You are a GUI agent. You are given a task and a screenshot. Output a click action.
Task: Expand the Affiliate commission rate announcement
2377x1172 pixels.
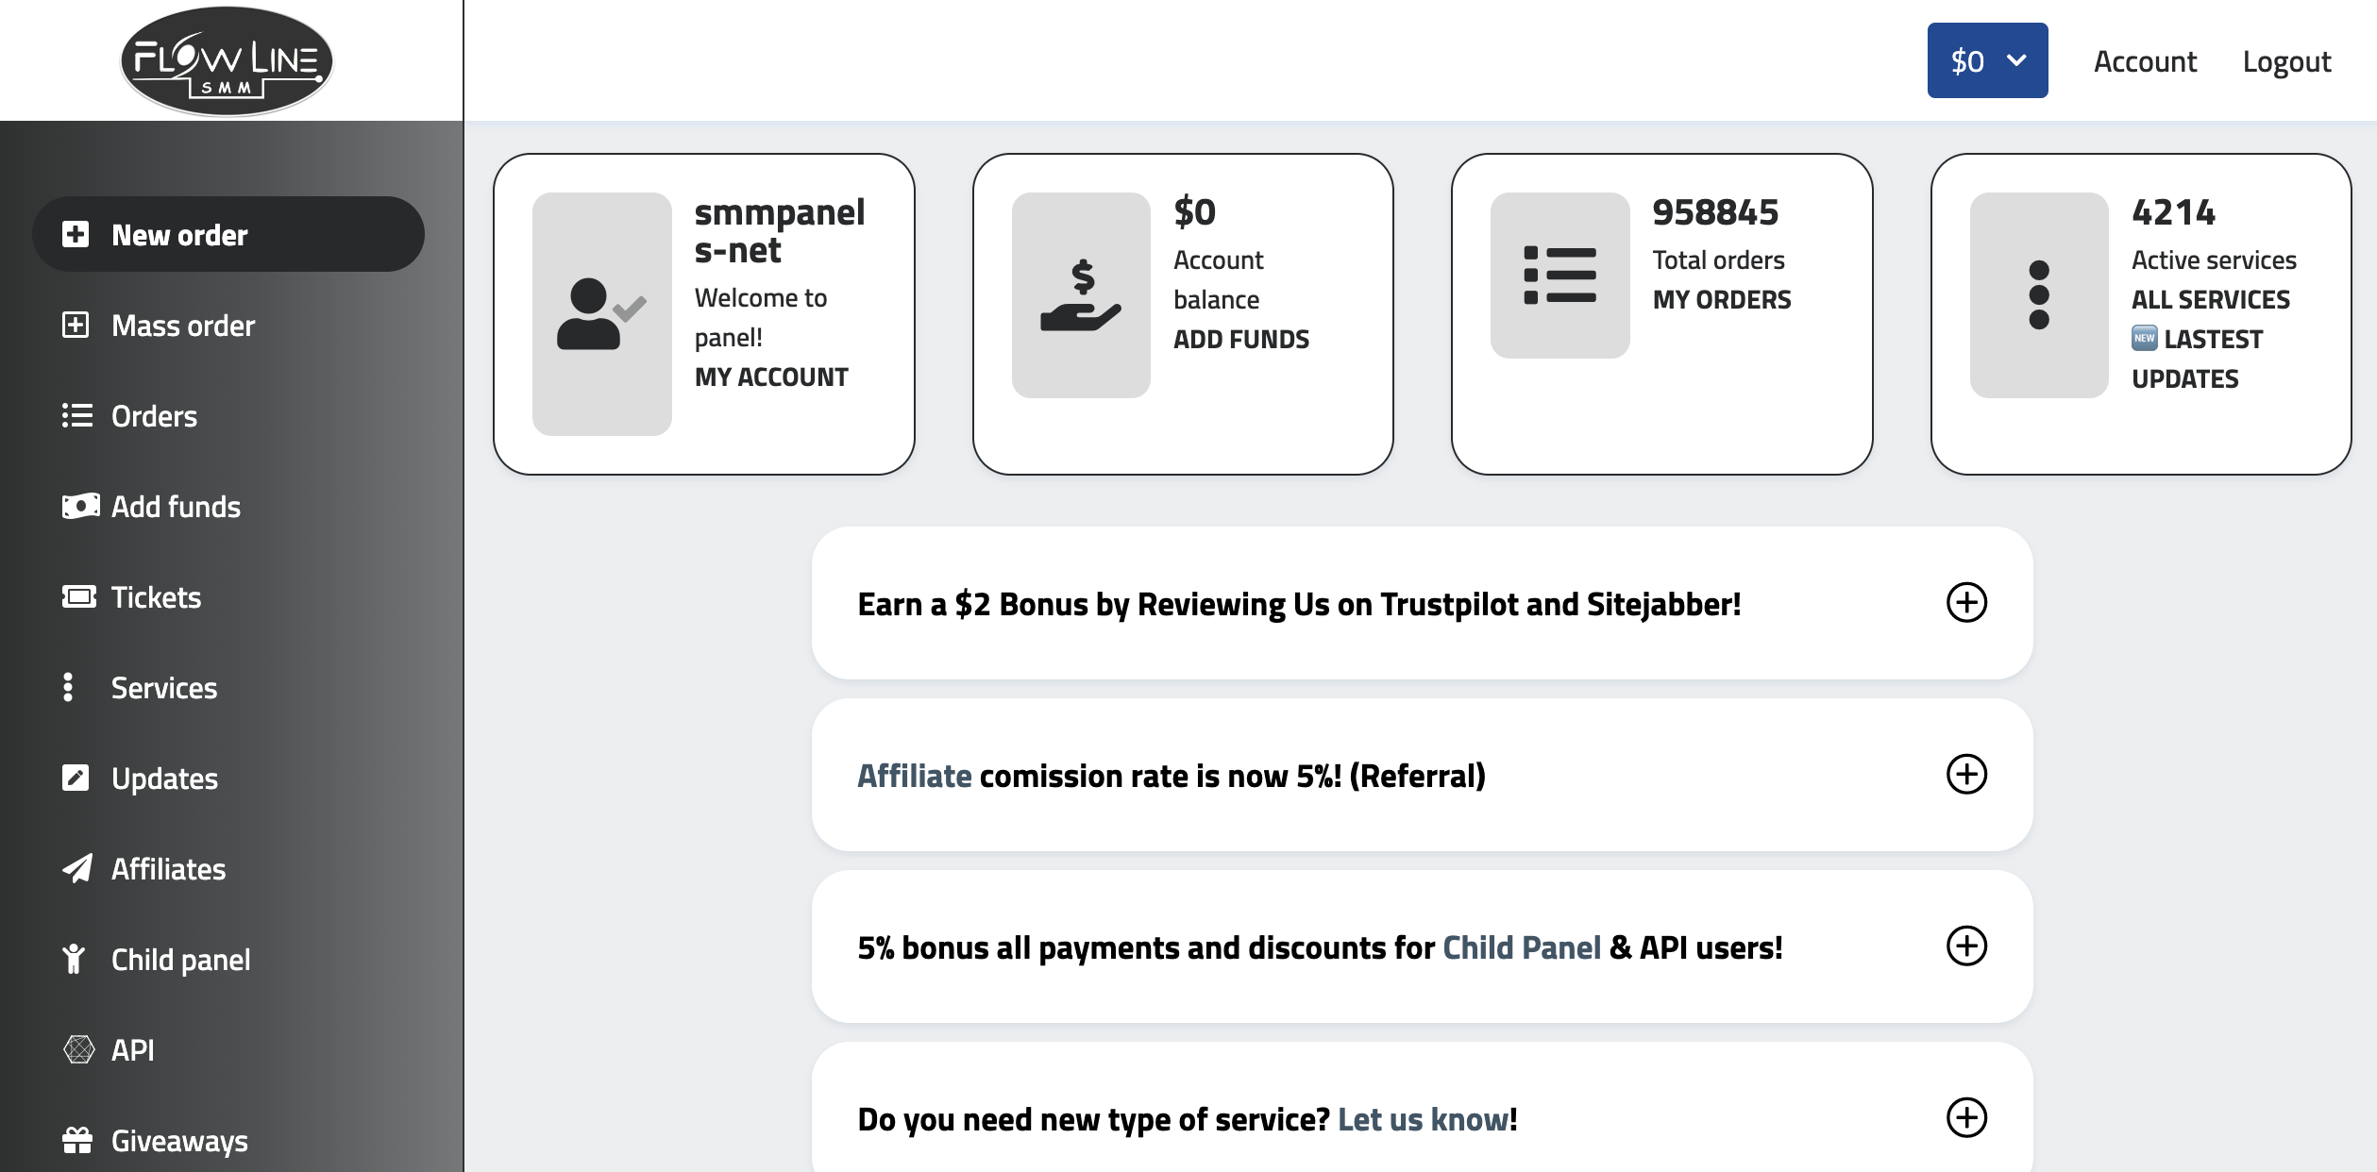tap(1966, 774)
